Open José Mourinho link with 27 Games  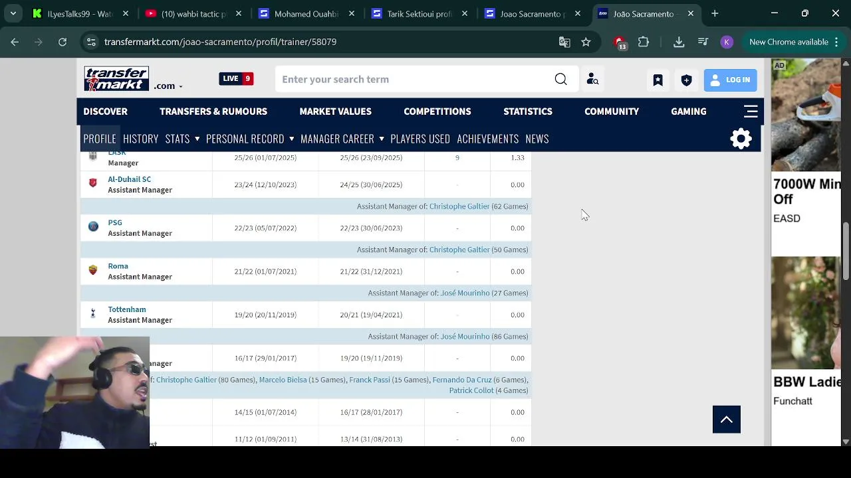pos(465,293)
